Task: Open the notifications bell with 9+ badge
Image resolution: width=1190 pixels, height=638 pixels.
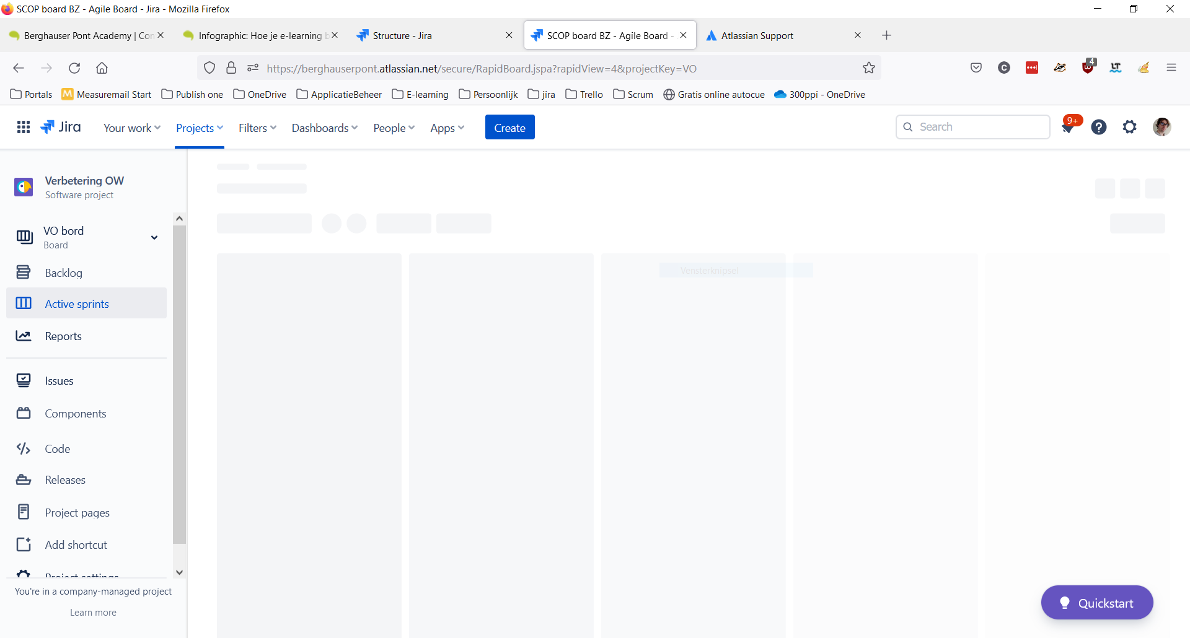Action: tap(1068, 127)
